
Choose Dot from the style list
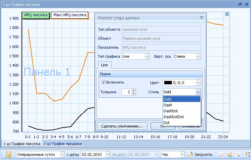167,123
